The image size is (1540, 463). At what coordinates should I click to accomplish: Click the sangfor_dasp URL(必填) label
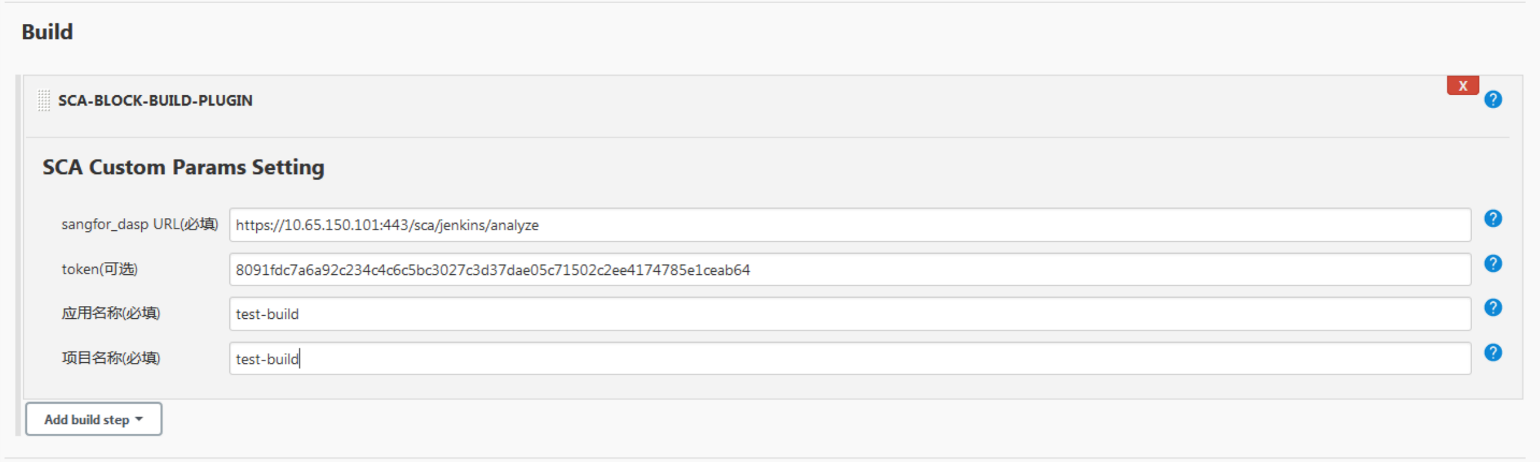click(139, 225)
